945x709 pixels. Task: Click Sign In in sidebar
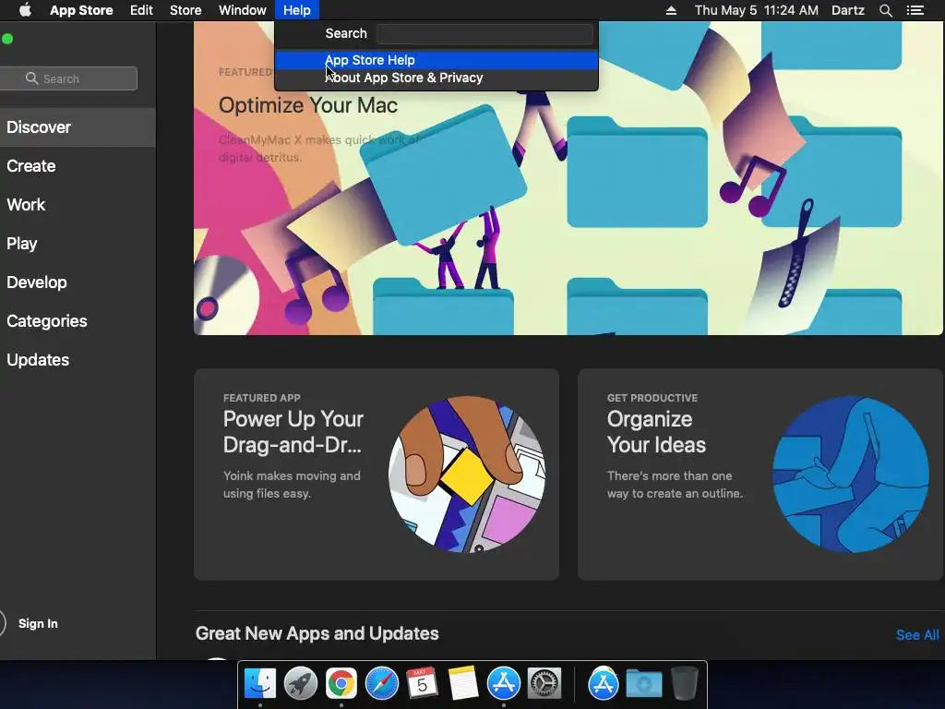(38, 623)
